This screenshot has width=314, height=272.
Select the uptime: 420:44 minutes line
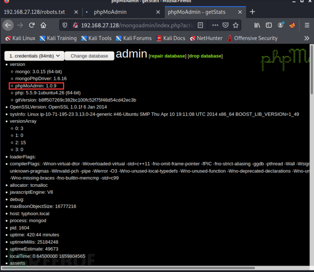click(35, 235)
